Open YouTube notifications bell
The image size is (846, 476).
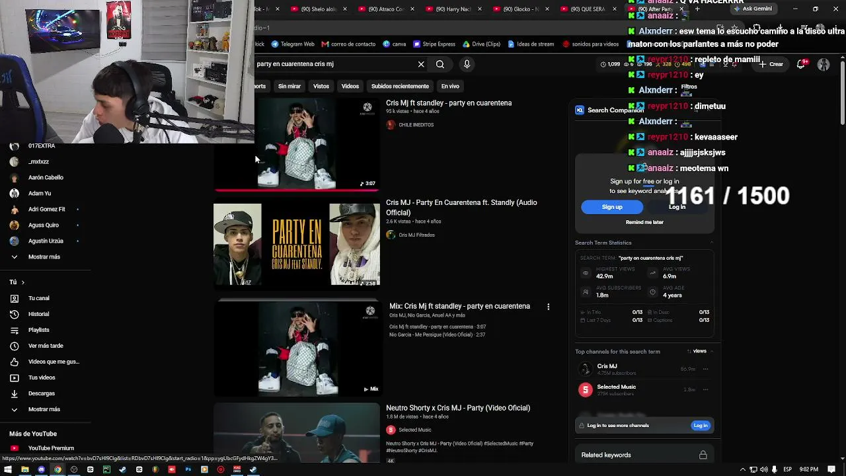pyautogui.click(x=801, y=64)
